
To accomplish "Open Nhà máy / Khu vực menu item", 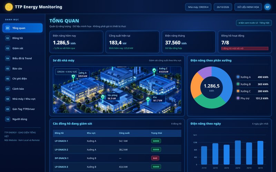I will click(x=22, y=99).
